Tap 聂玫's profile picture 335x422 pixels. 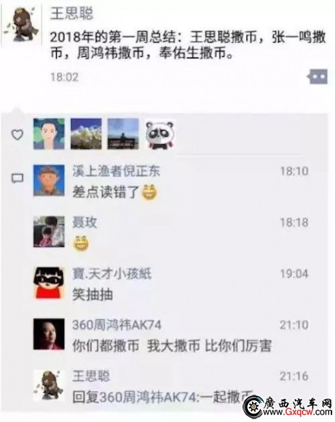point(49,231)
